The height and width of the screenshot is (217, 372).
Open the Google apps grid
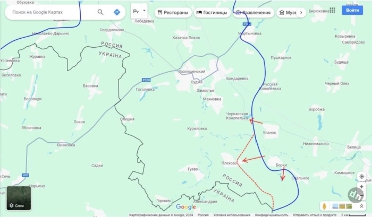pos(332,10)
